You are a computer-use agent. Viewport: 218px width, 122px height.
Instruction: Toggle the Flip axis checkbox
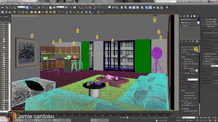181,52
